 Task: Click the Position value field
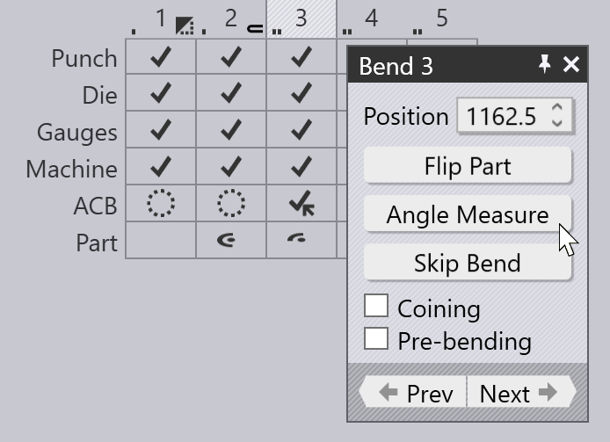tap(501, 116)
